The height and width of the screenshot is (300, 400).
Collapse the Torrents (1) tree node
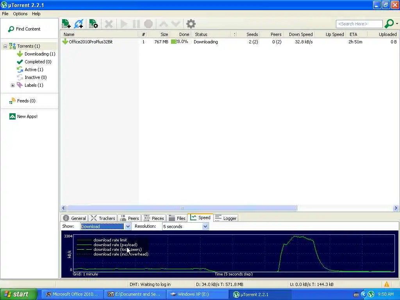pos(5,46)
